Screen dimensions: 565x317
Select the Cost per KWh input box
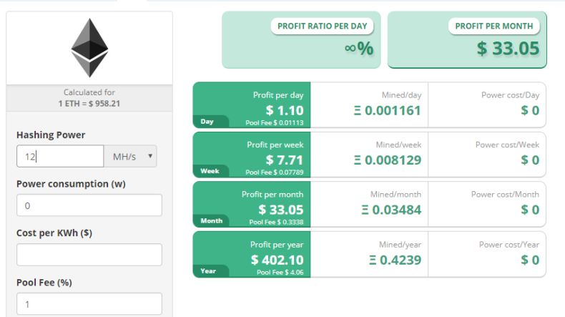coord(89,255)
